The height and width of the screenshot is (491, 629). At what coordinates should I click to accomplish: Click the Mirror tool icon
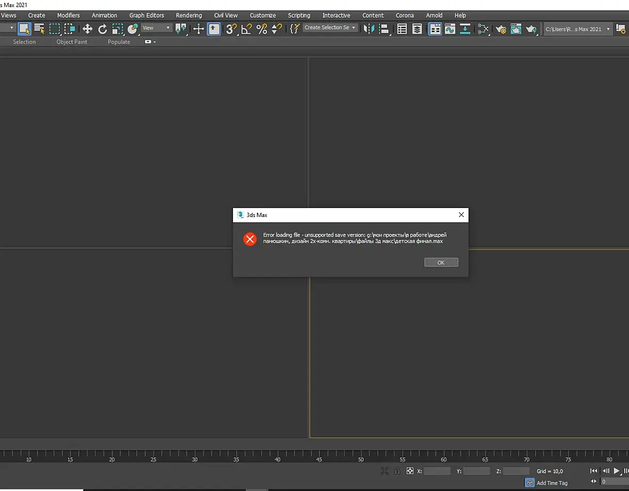[369, 29]
